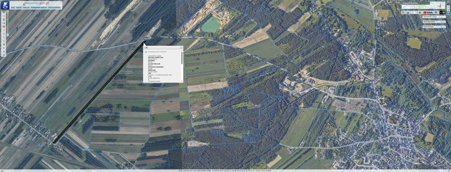Toggle the blue eye visibility button
The image size is (451, 172).
pos(448,13)
